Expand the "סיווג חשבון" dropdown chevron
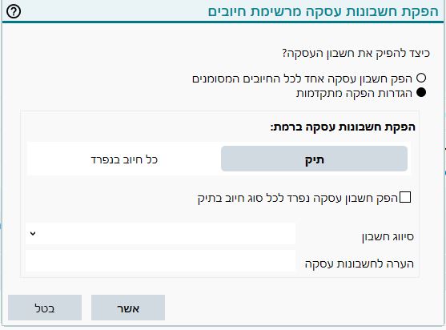This screenshot has height=330, width=446. (x=33, y=234)
